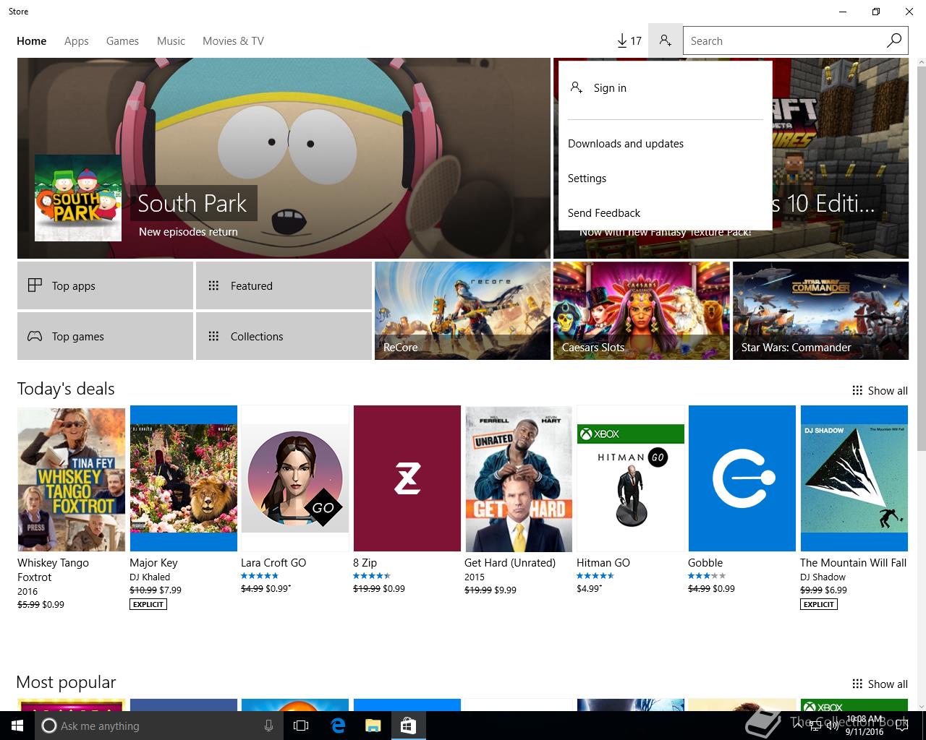The image size is (926, 740).
Task: Click the Cortana circle icon
Action: 49,726
